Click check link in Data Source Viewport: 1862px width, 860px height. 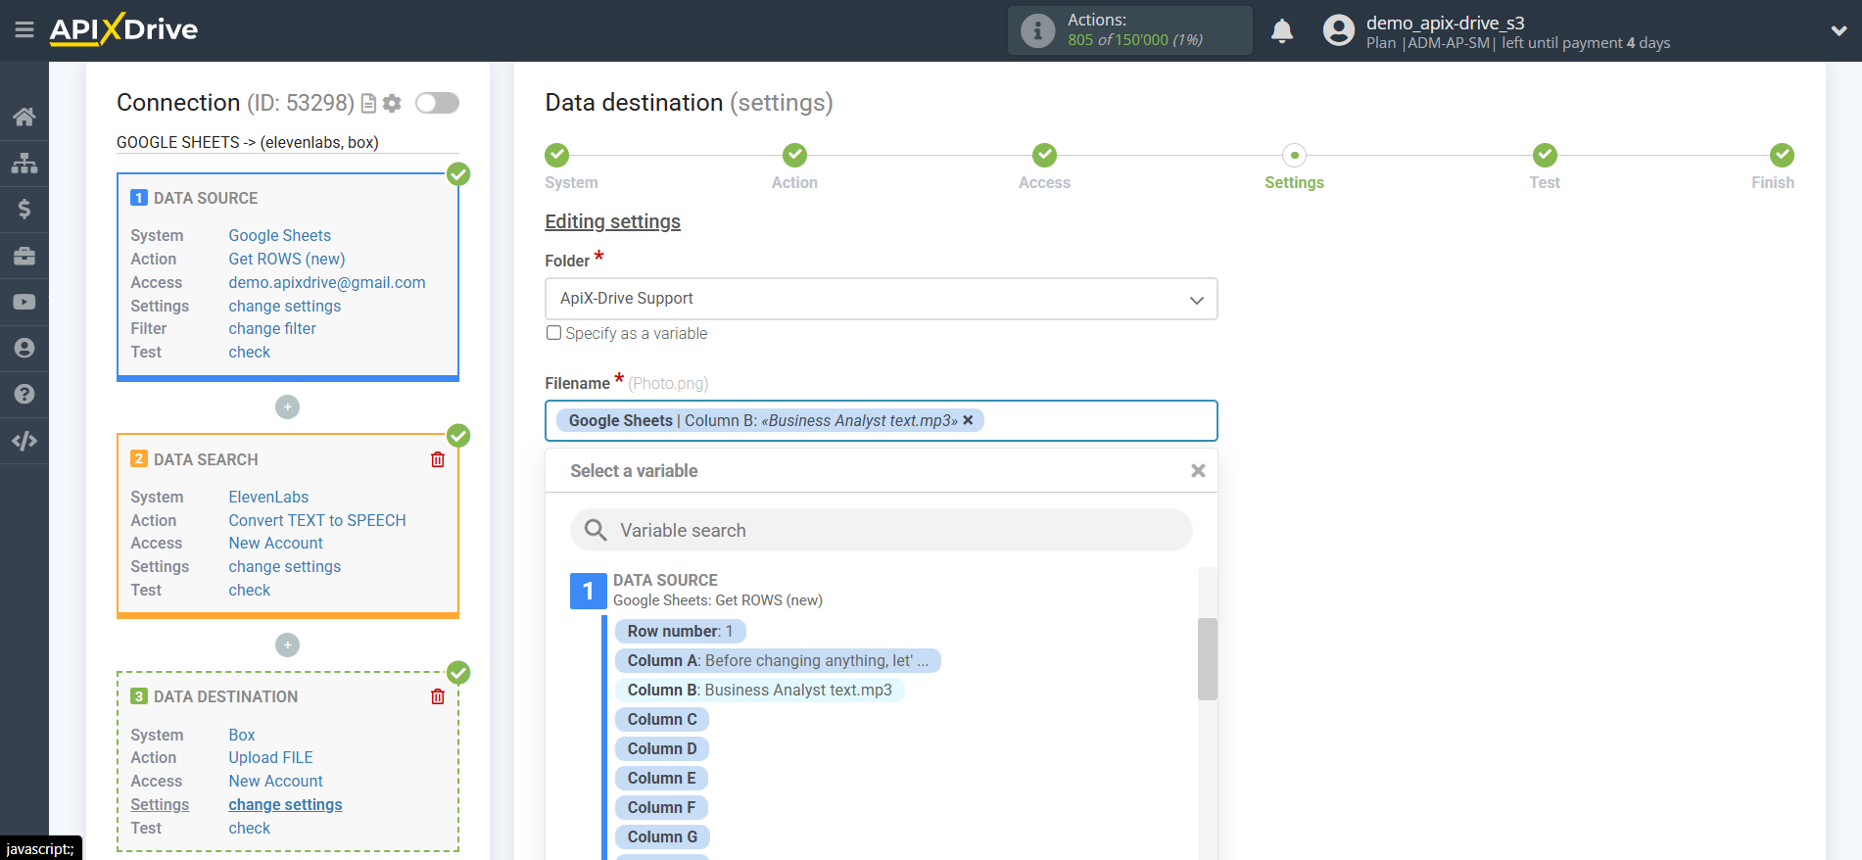point(250,353)
